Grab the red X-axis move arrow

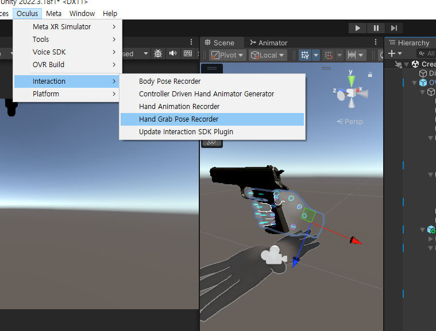(x=356, y=240)
